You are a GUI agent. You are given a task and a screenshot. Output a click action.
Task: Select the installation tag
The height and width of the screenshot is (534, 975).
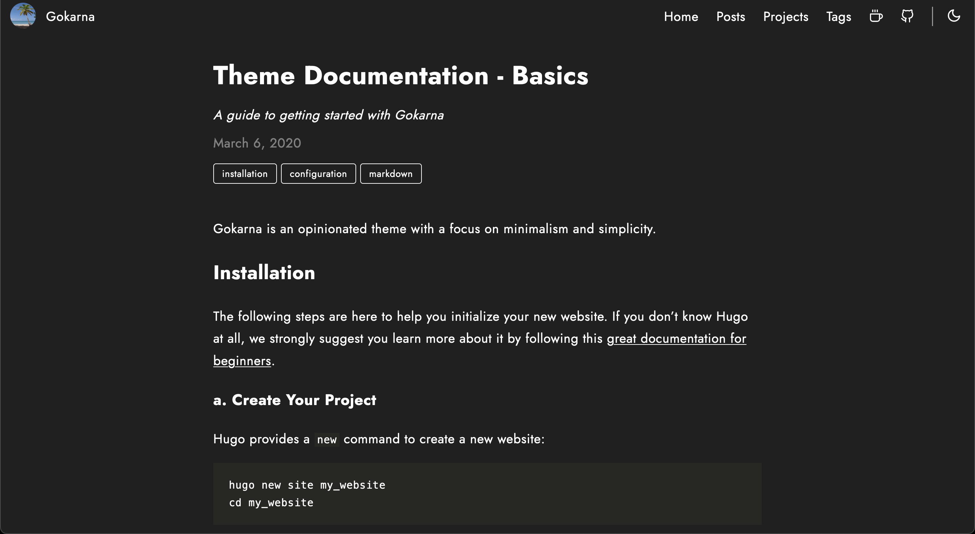coord(244,174)
